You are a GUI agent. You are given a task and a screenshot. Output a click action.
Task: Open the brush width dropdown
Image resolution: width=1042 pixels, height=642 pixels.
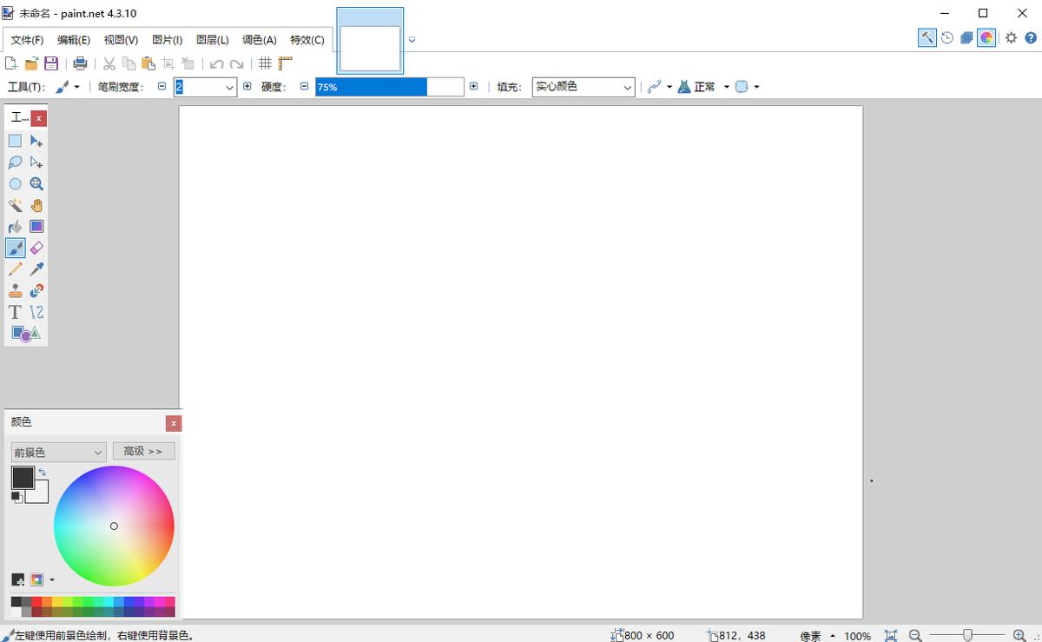(x=230, y=87)
